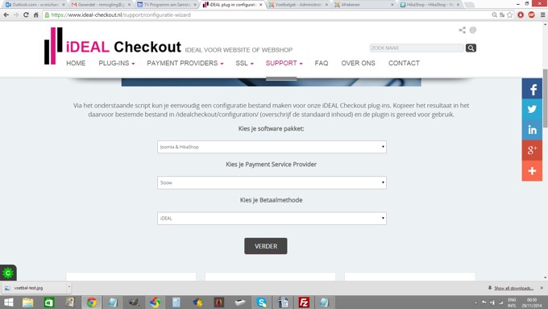548x309 pixels.
Task: Click the red Opera-style extension icon
Action: coord(521,15)
